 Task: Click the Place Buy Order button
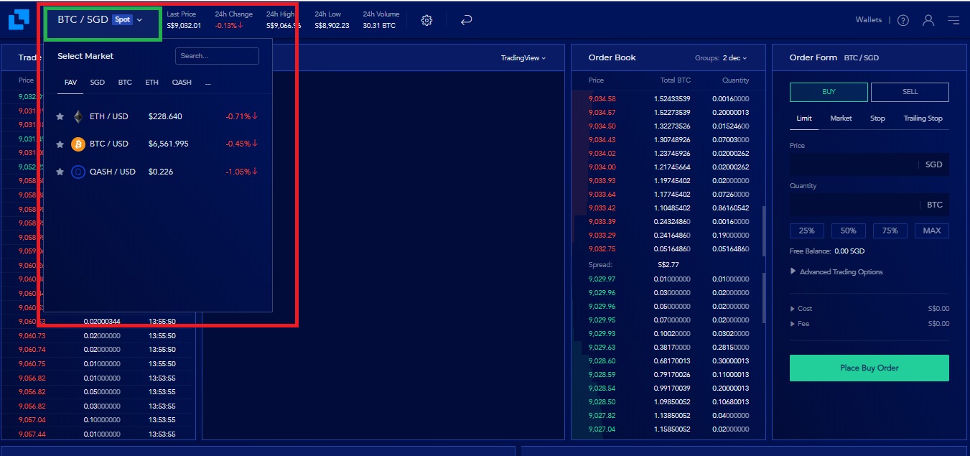click(869, 368)
